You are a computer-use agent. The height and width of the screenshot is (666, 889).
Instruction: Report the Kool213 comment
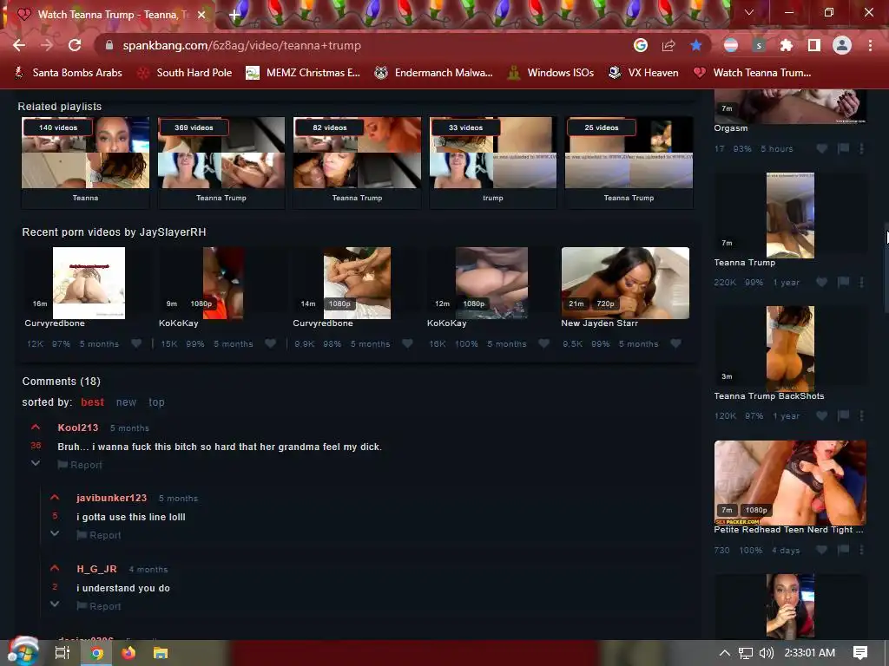[80, 465]
